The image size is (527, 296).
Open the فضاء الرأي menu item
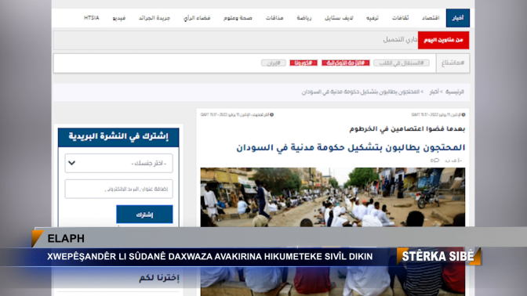(x=197, y=18)
